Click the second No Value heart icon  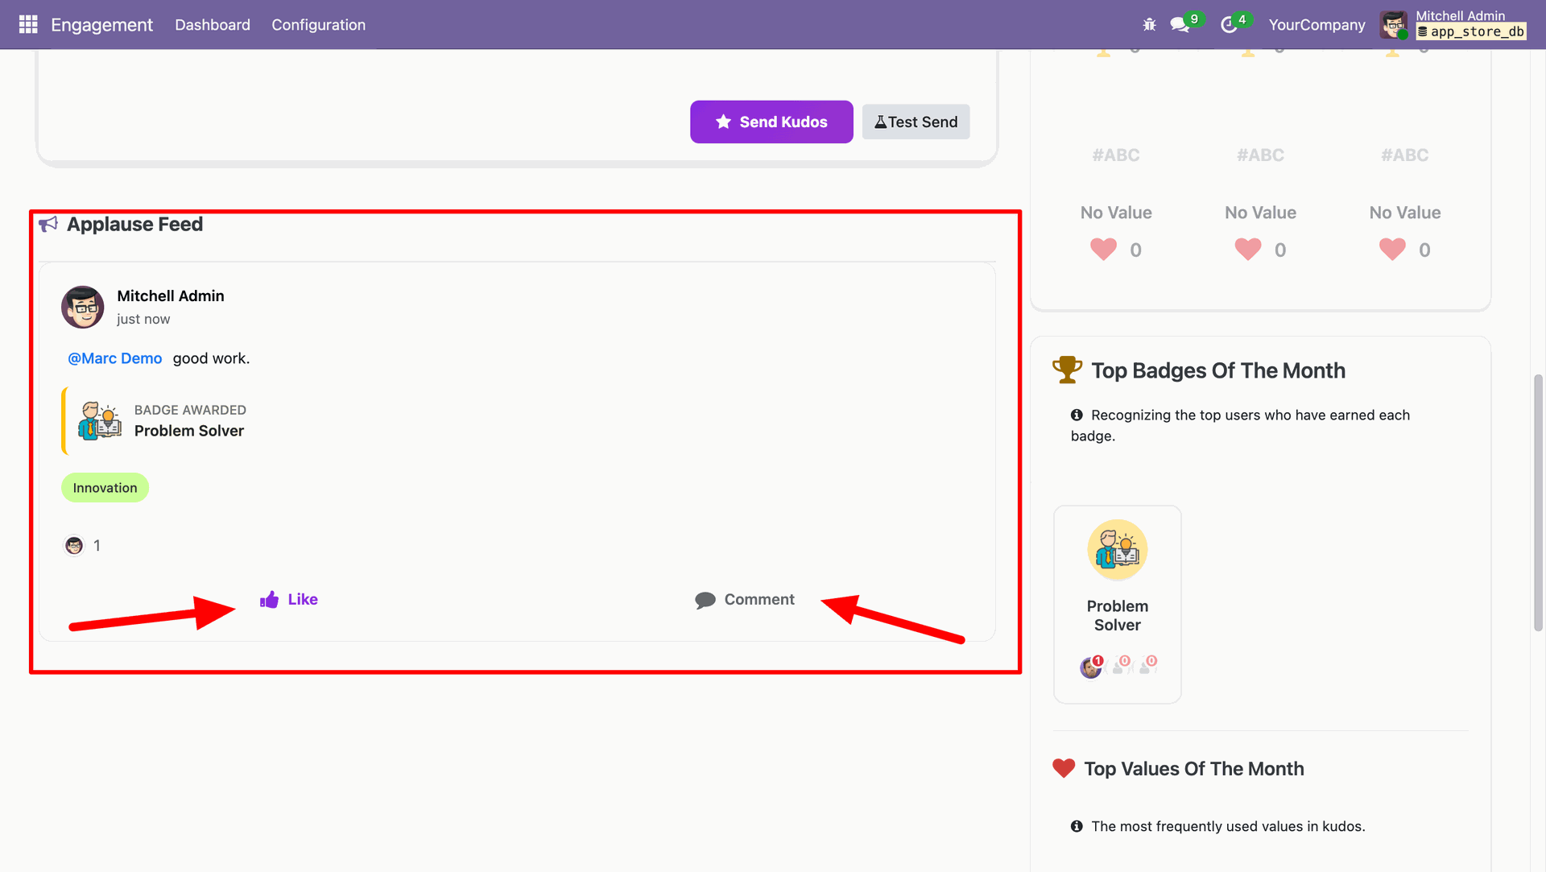(1247, 250)
